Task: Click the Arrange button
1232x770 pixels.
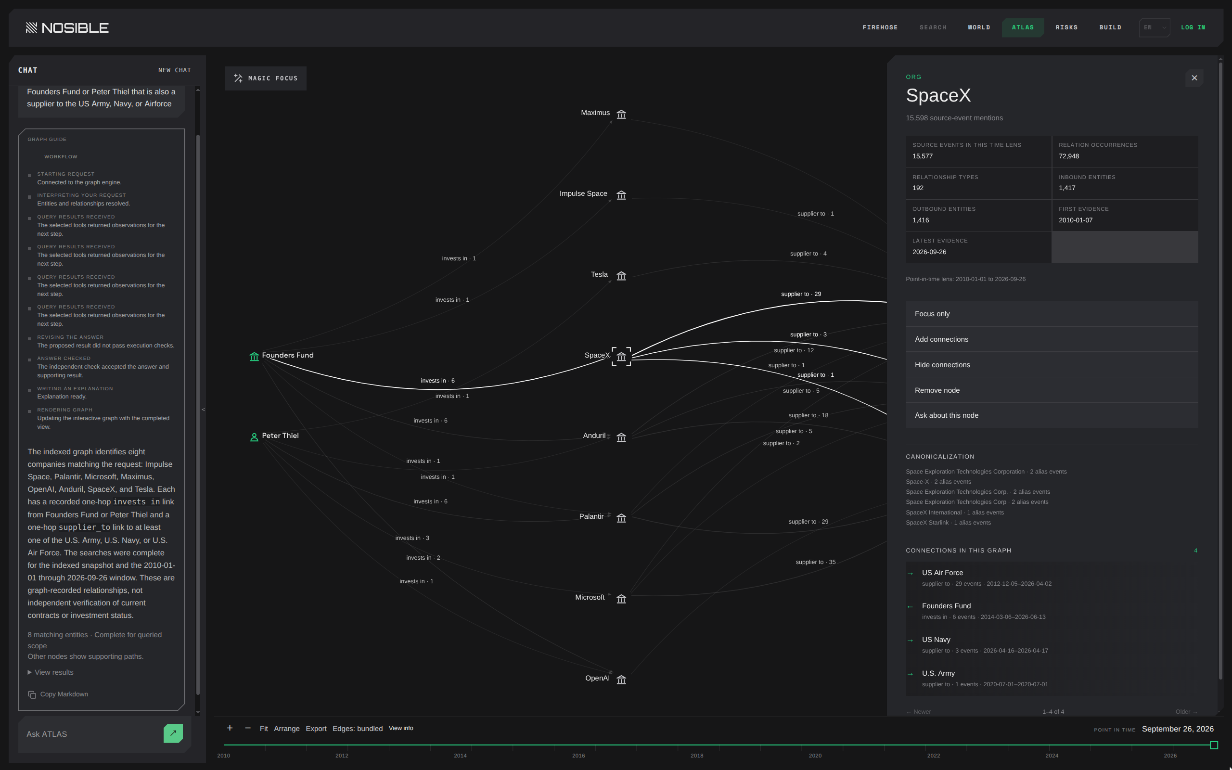Action: click(x=287, y=729)
